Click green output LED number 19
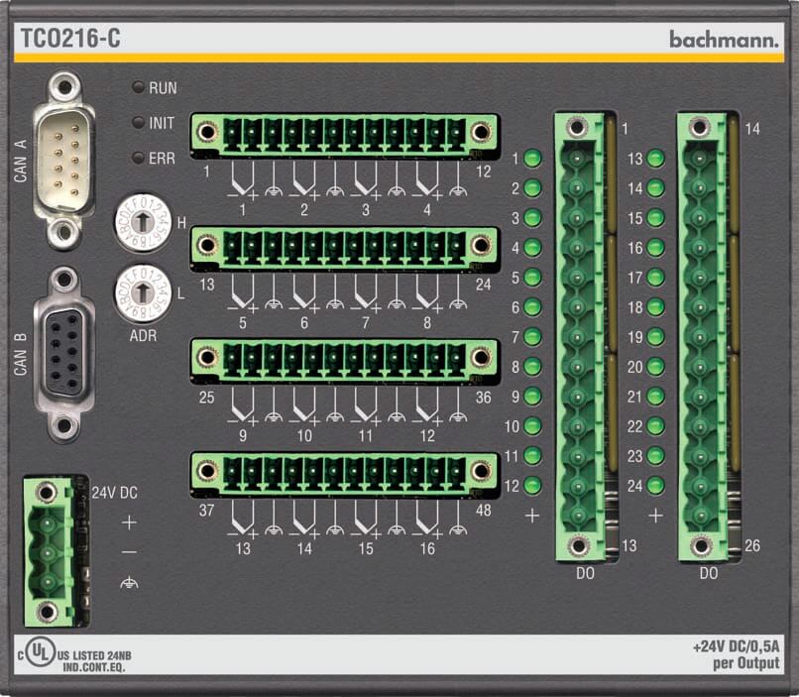Viewport: 799px width, 697px height. tap(656, 337)
